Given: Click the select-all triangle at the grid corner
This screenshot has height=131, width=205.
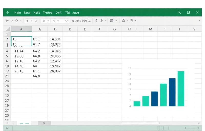Looking at the screenshot, I should point(8,29).
